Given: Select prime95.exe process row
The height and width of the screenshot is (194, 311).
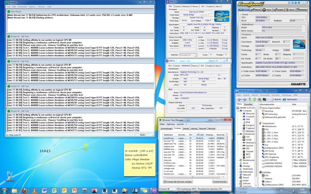Looking at the screenshot, I should (x=194, y=138).
